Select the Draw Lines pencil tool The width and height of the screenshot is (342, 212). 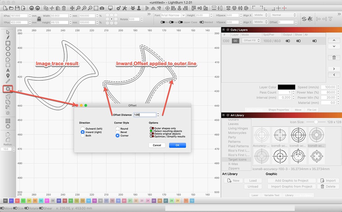pos(8,38)
